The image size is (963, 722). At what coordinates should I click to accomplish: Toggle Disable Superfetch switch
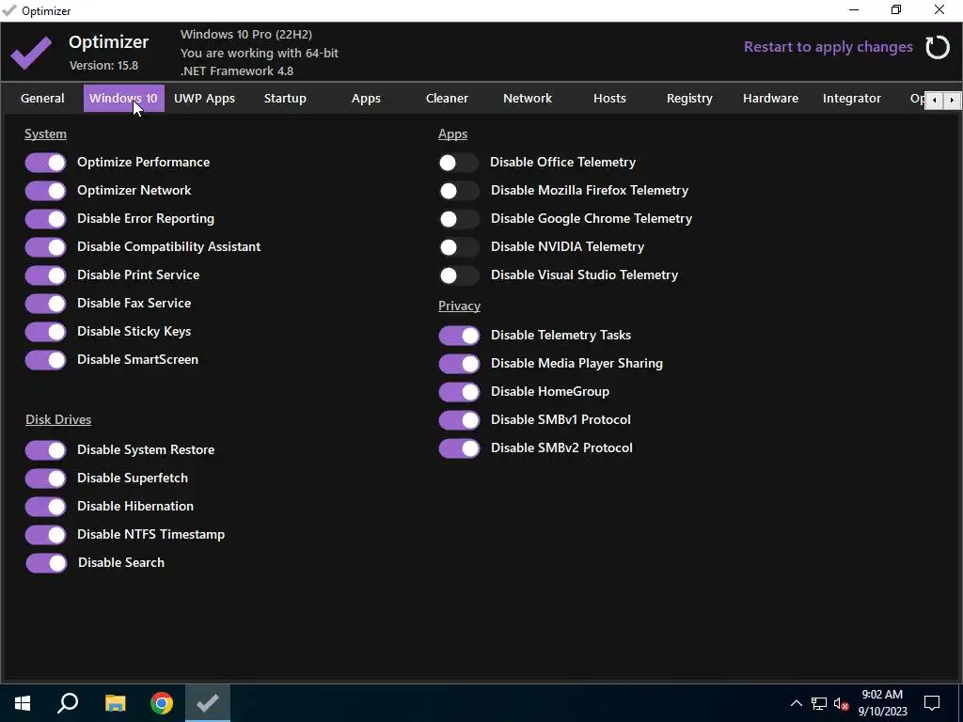click(x=45, y=479)
